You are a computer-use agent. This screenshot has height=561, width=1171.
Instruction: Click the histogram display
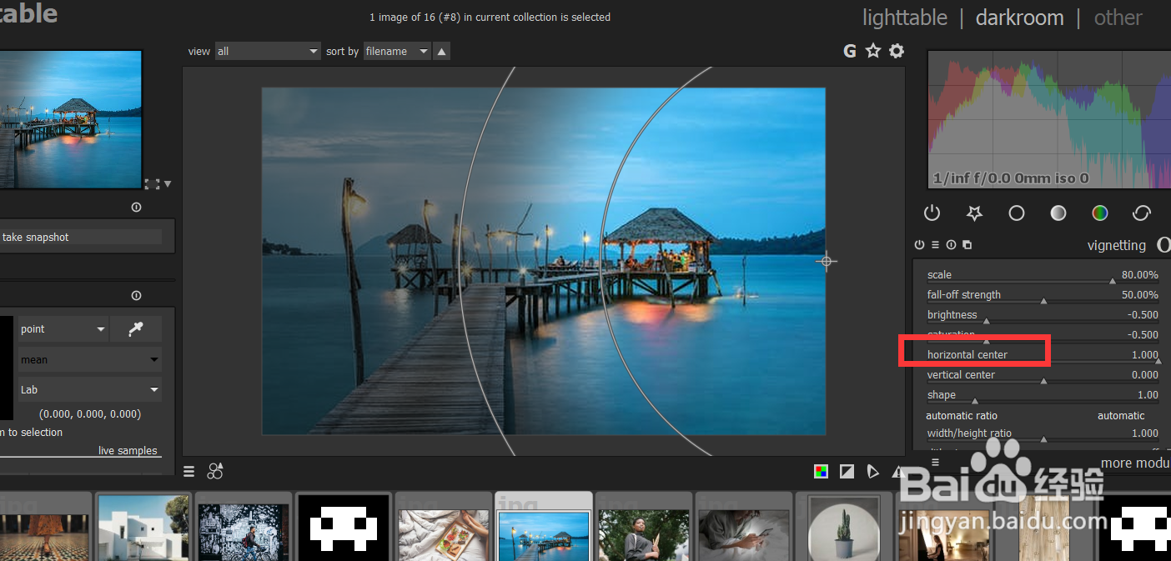(1048, 119)
